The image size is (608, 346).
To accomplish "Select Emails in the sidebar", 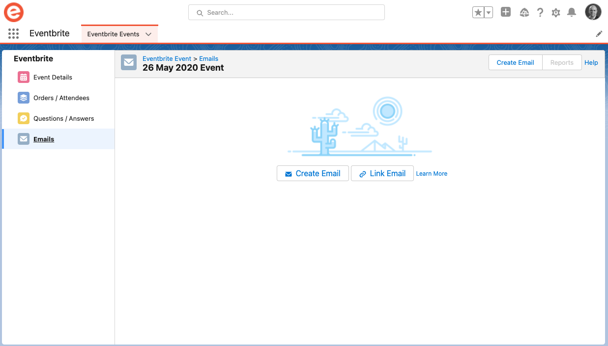I will (x=44, y=139).
